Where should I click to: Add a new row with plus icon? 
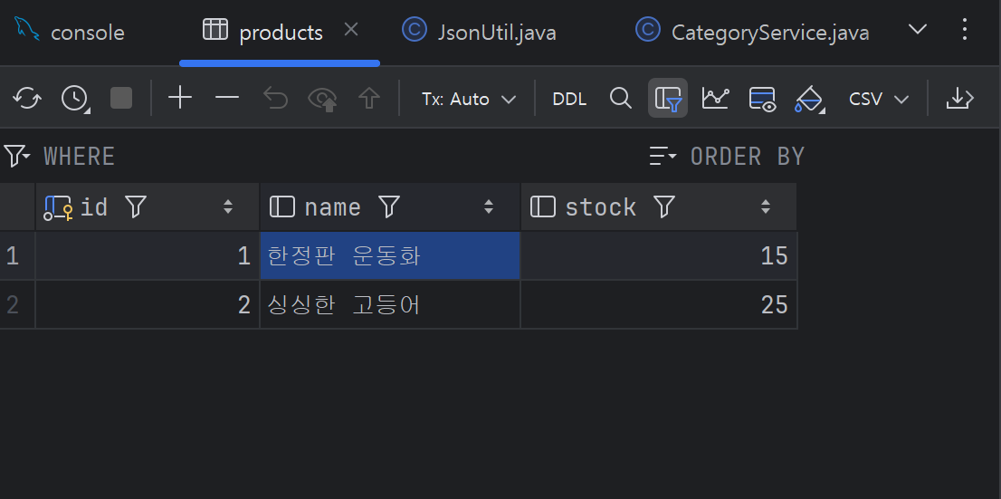coord(180,98)
